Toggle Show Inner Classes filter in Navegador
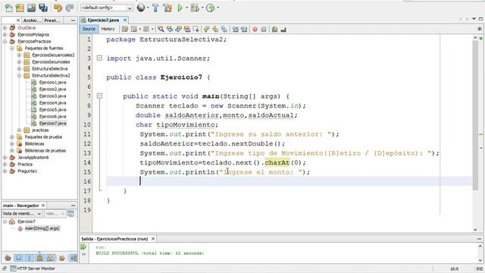Image resolution: width=485 pixels, height=273 pixels. point(51,258)
